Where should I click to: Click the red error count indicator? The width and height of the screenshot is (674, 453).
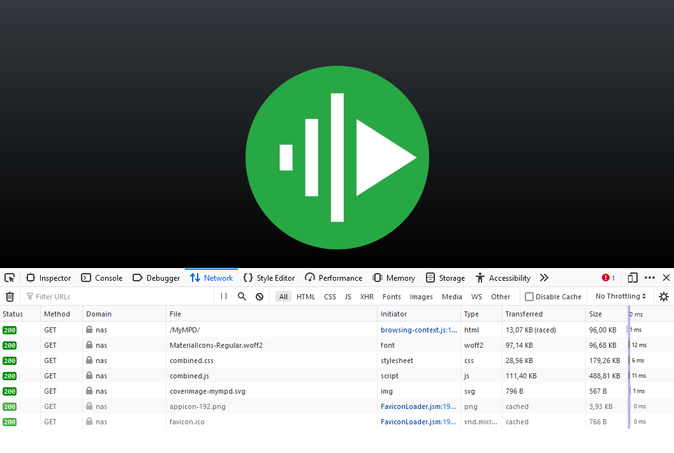608,278
